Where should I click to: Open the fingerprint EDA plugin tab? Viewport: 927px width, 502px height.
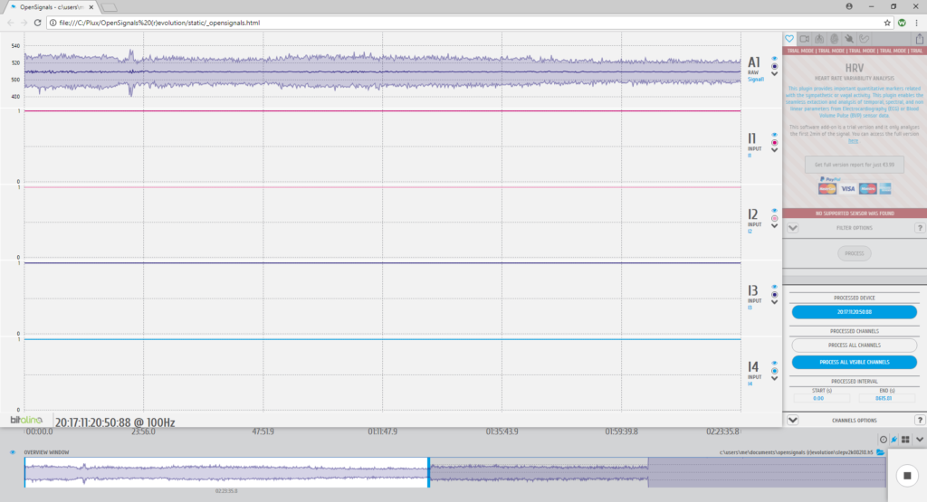coord(834,39)
